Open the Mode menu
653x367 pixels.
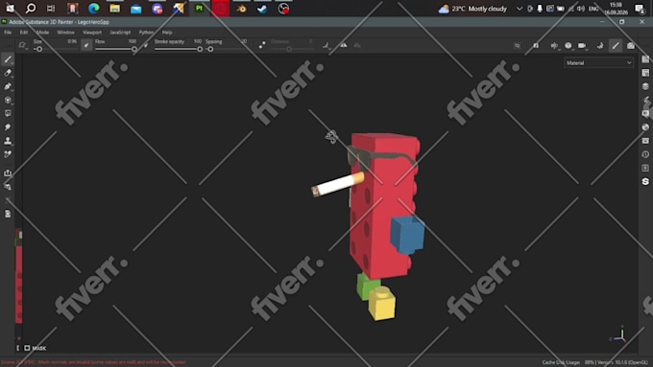click(x=42, y=33)
